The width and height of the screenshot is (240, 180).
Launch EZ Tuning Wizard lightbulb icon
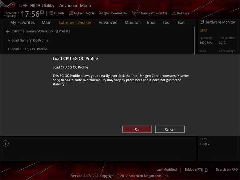[x=134, y=13]
